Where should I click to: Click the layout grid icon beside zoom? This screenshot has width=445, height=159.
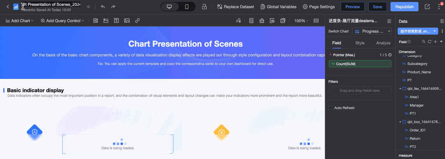point(316,21)
